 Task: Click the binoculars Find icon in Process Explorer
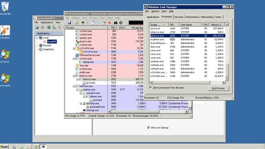click(x=116, y=23)
